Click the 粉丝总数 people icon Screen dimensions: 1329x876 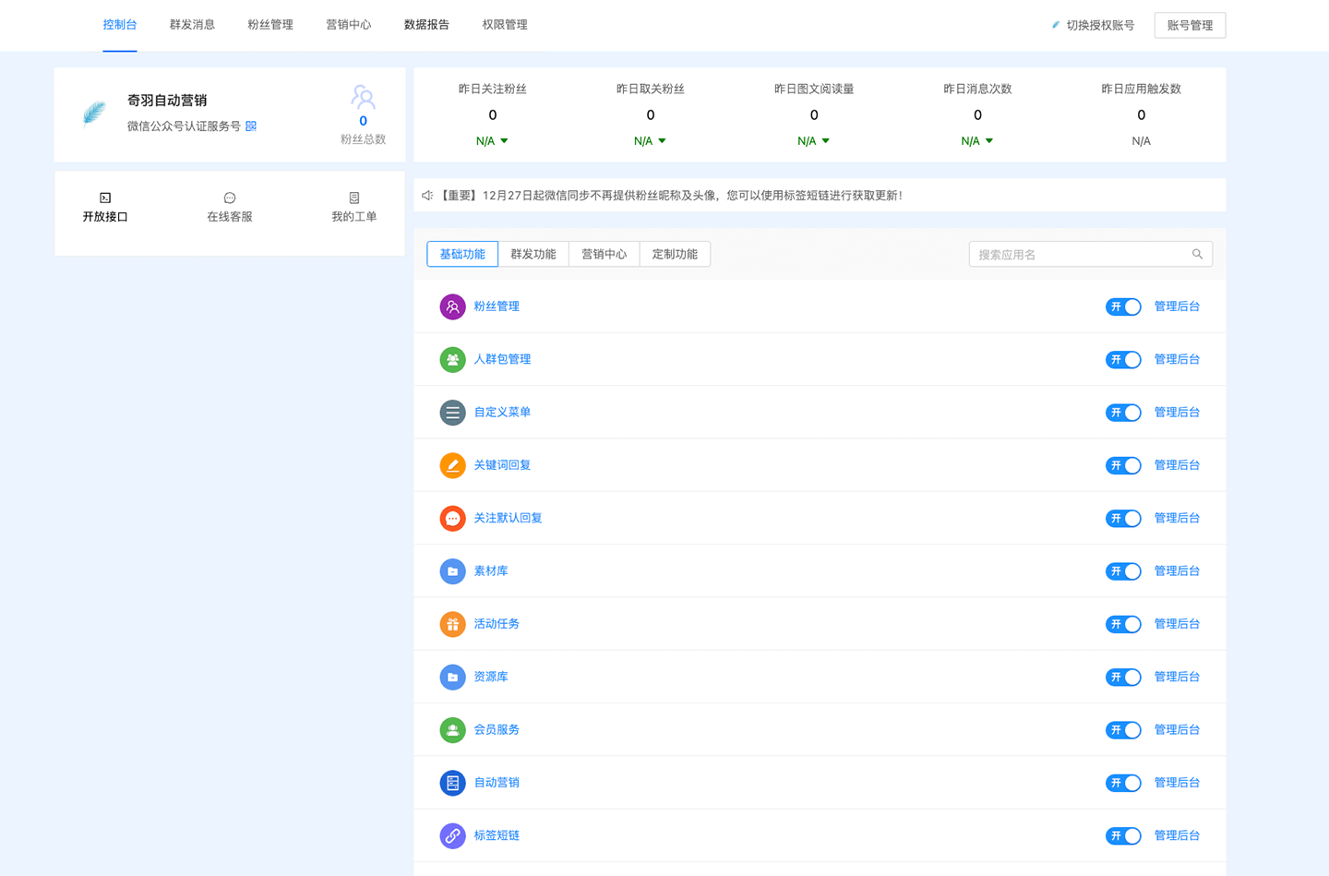point(363,97)
